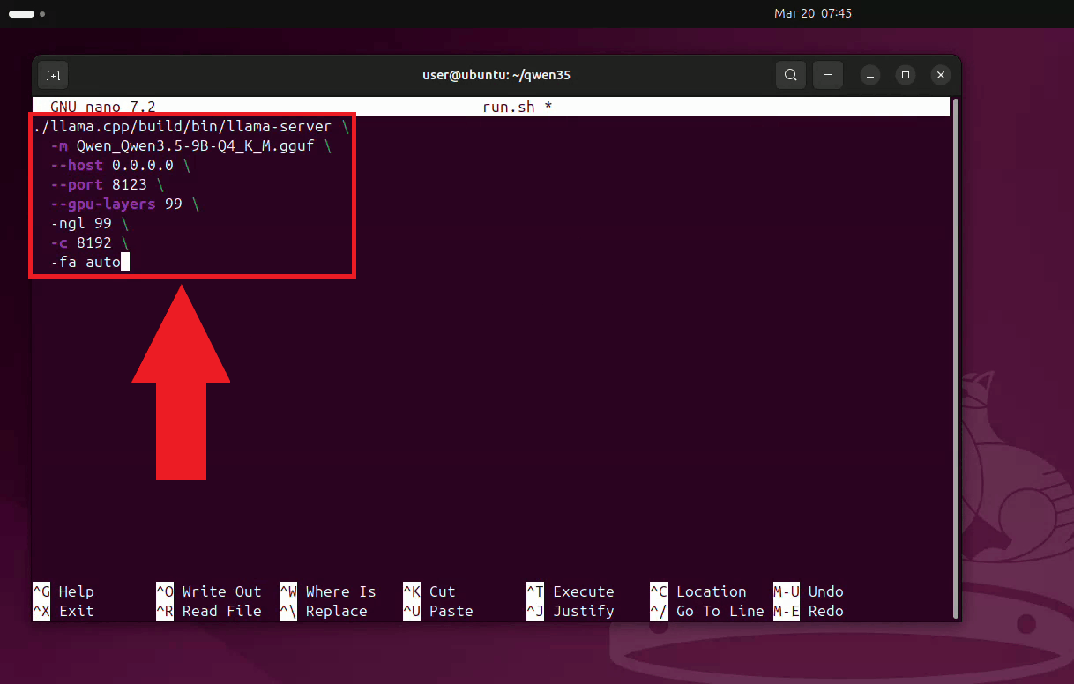Image resolution: width=1074 pixels, height=684 pixels.
Task: Click the Where Is search shortcut
Action: 332,591
